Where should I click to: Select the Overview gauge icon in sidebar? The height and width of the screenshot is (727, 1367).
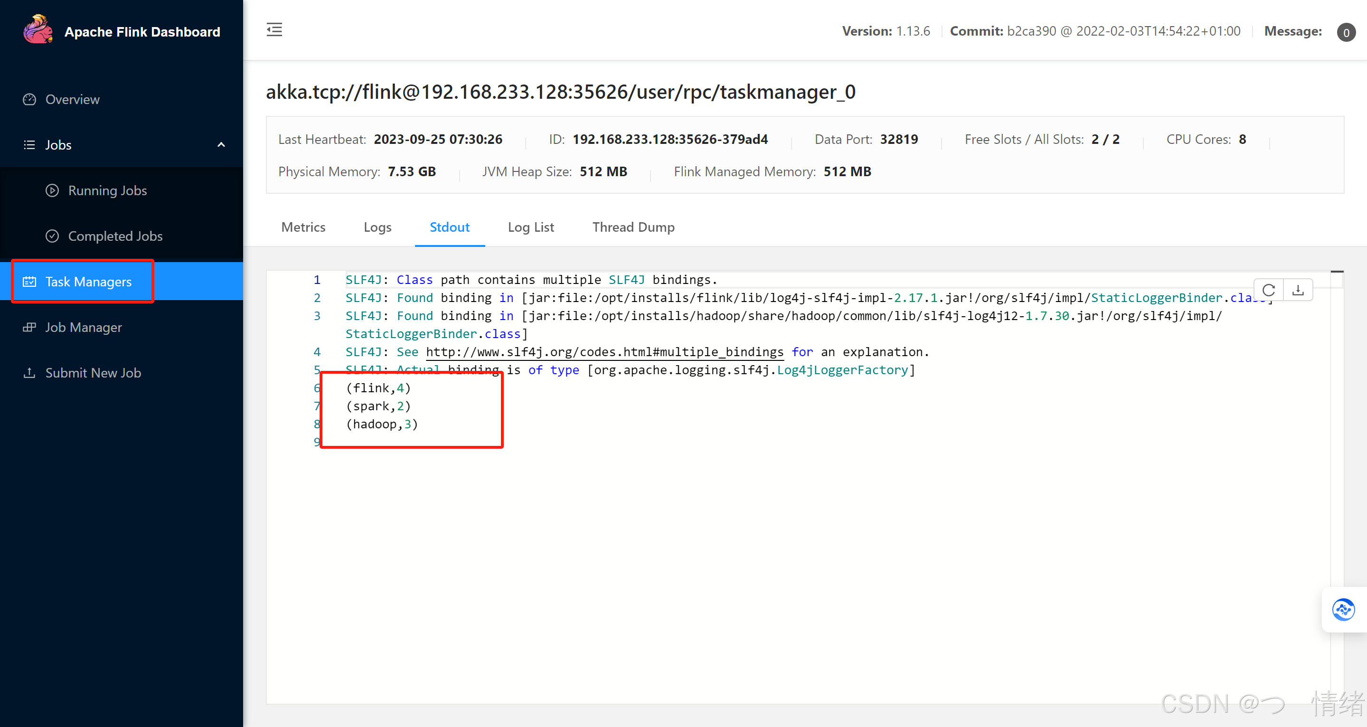pos(30,99)
